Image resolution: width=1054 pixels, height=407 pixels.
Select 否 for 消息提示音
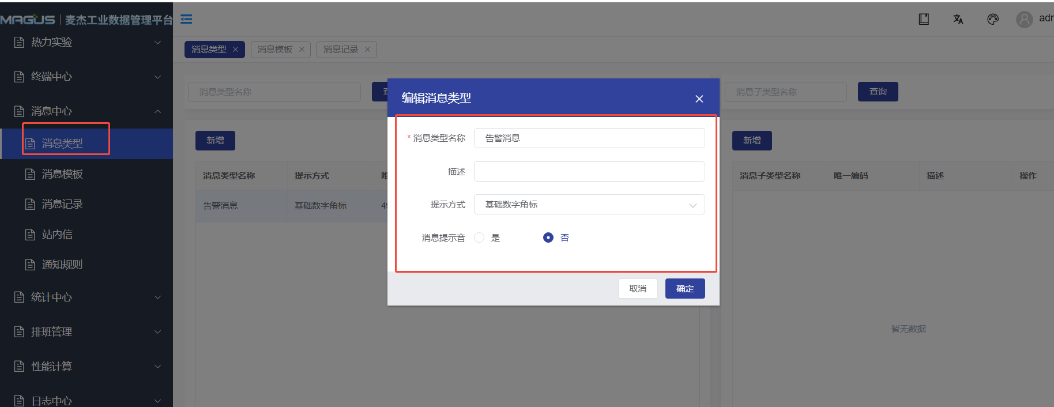[548, 238]
